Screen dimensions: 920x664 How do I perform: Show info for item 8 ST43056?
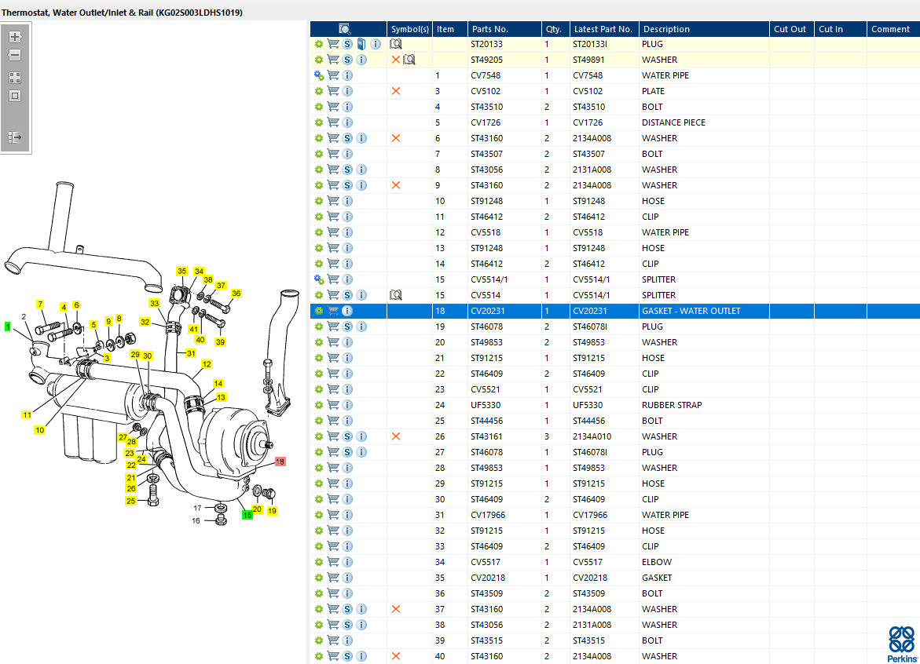(x=361, y=170)
